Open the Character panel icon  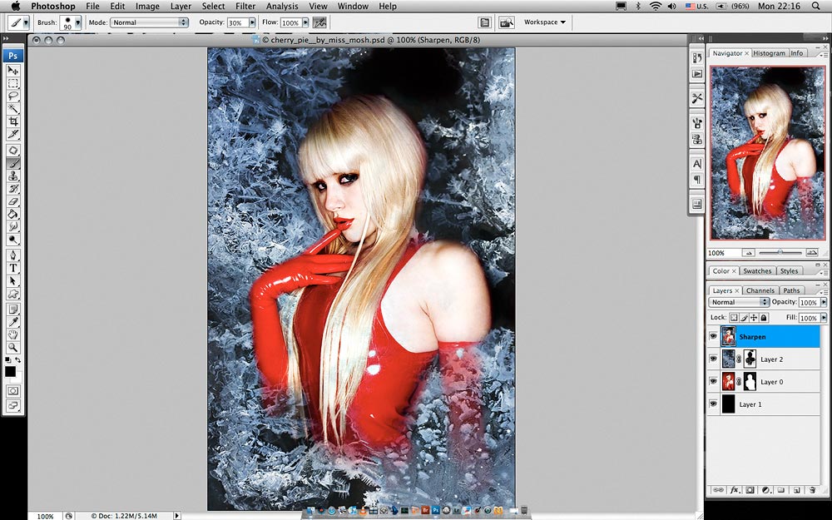click(696, 163)
